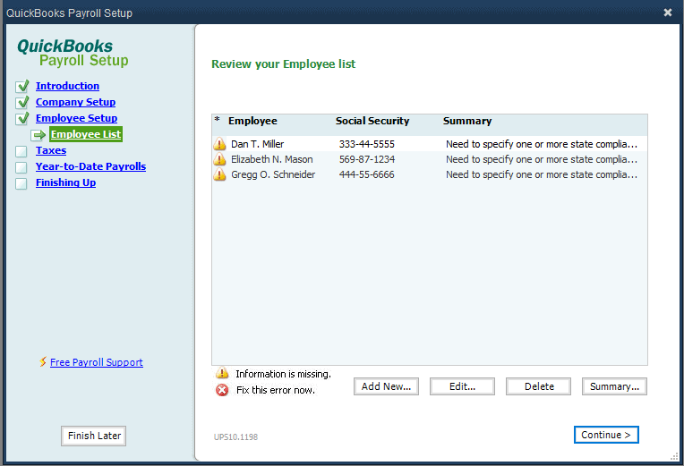This screenshot has height=466, width=684.
Task: Click SSN 444-55-6666
Action: click(367, 174)
